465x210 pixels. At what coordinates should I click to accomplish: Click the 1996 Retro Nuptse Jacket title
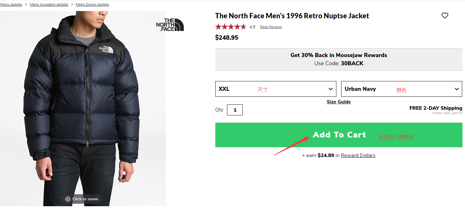pos(292,16)
